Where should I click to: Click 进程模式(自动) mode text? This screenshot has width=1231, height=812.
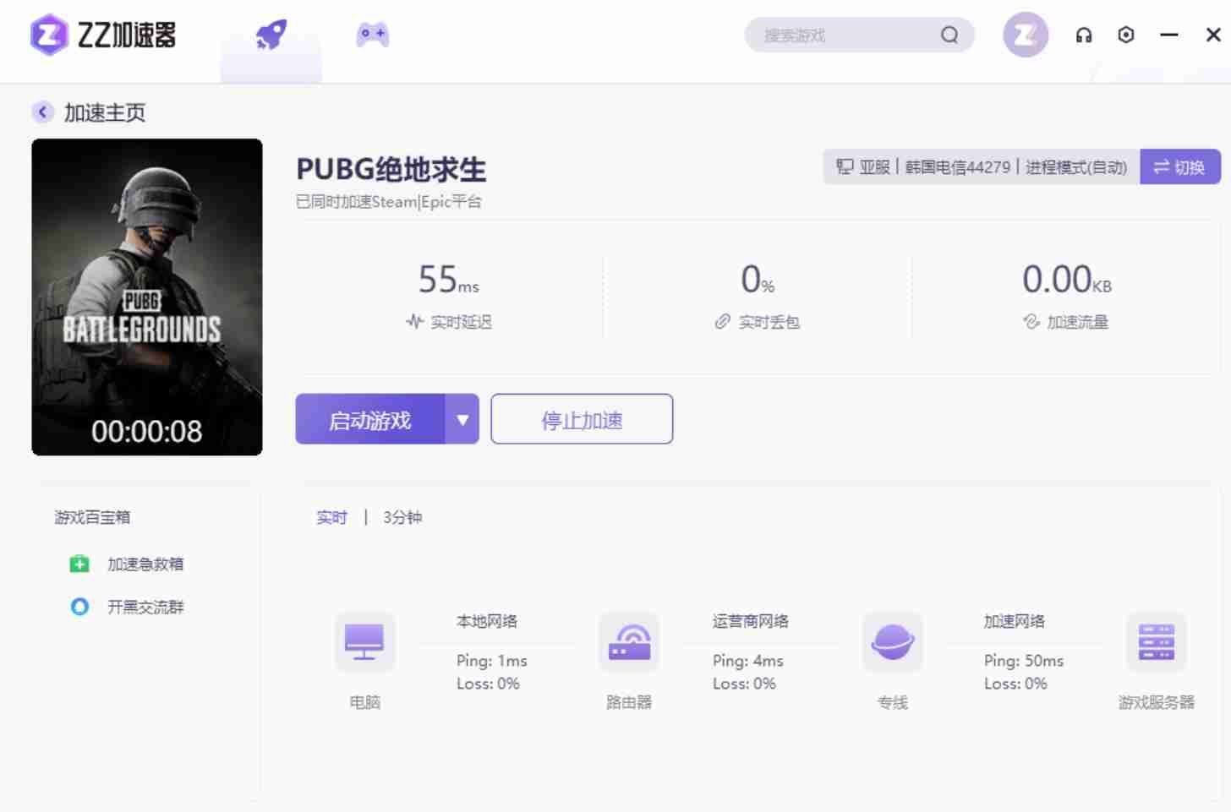point(1076,167)
